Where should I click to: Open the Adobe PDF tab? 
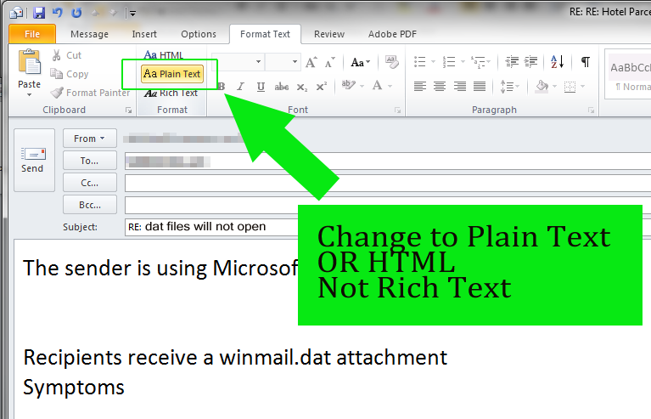pyautogui.click(x=392, y=34)
